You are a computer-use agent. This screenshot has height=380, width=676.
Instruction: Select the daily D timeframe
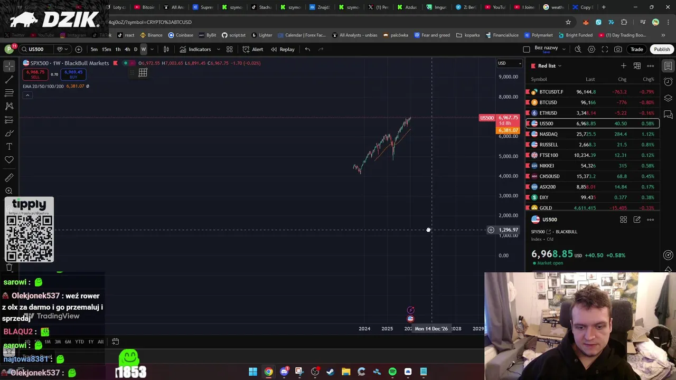(136, 49)
